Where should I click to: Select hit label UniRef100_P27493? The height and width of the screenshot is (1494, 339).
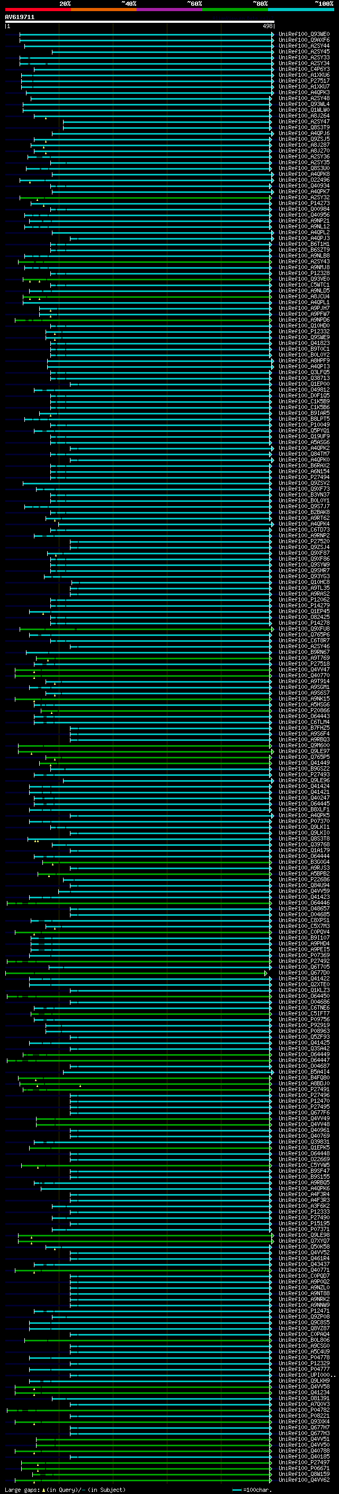point(304,774)
